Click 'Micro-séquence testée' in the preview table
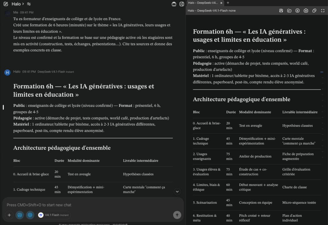The height and width of the screenshot is (225, 328). point(299,203)
